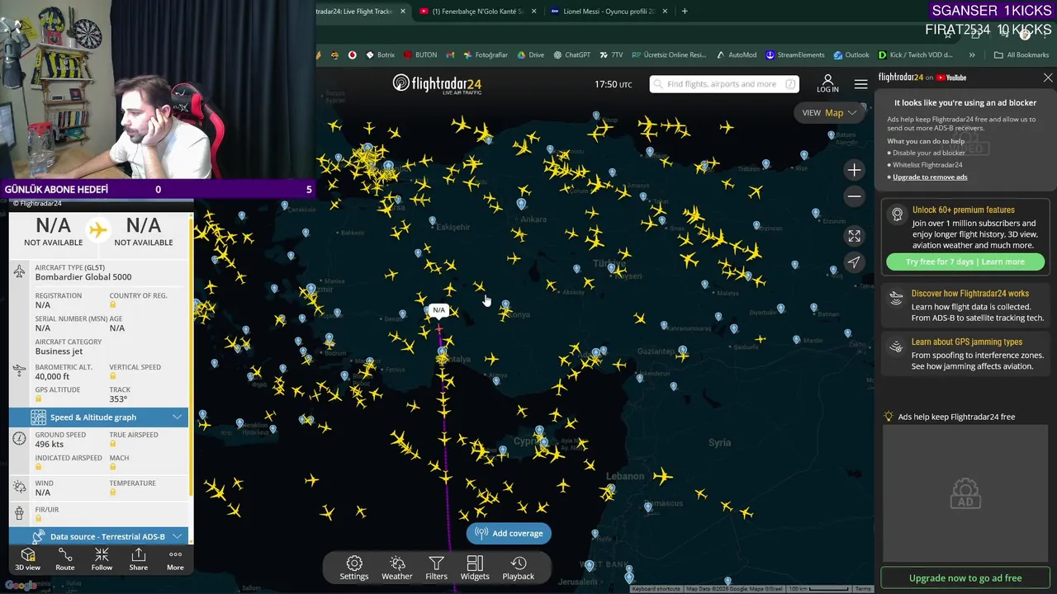Open the StreamElements bookmark

pyautogui.click(x=794, y=55)
